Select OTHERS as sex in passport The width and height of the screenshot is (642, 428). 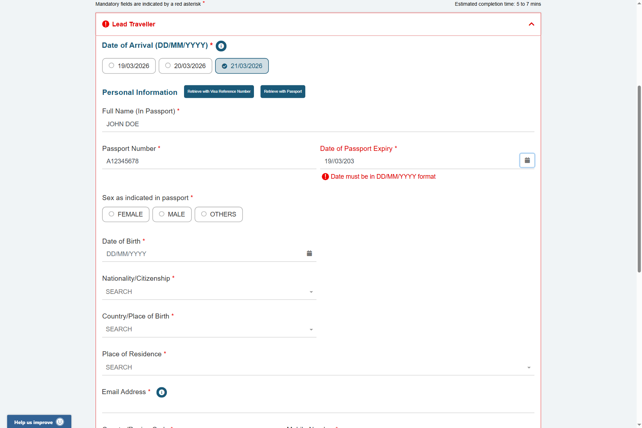[218, 214]
